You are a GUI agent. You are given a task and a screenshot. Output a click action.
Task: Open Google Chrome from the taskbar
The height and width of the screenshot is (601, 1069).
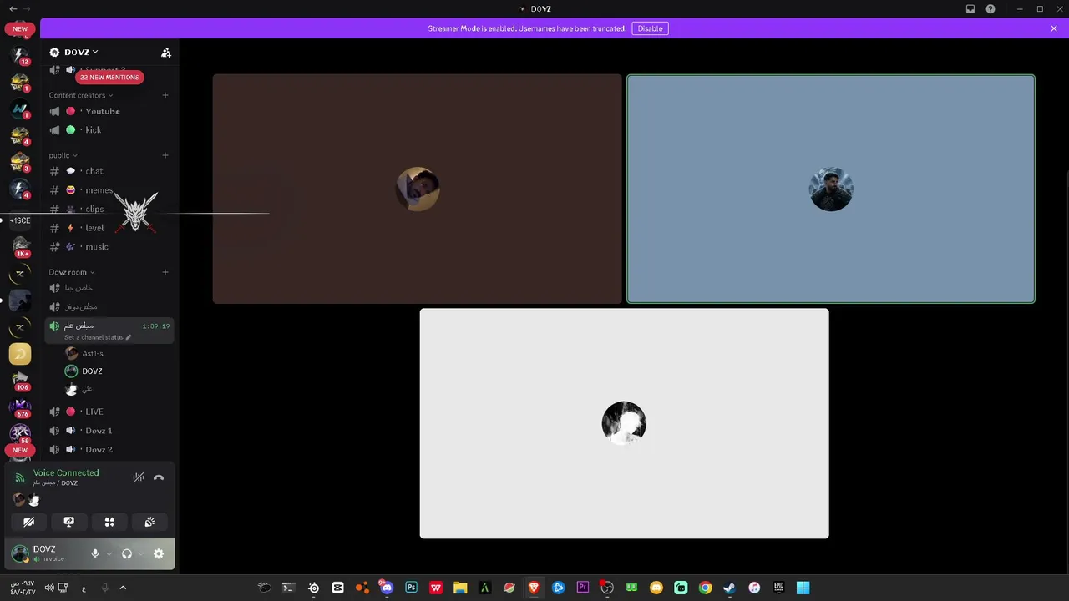[x=705, y=588]
